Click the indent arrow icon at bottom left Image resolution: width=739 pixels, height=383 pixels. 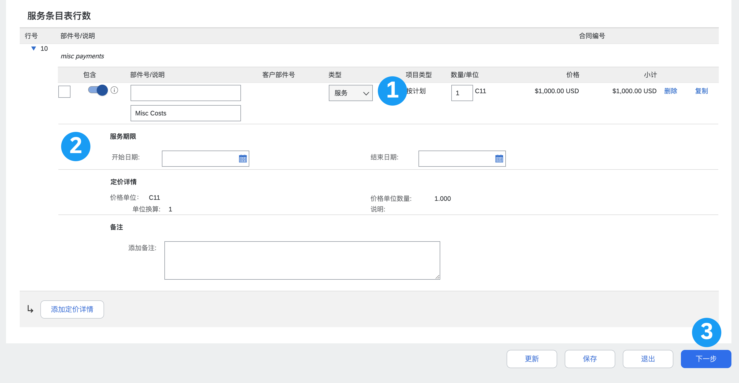(x=30, y=309)
